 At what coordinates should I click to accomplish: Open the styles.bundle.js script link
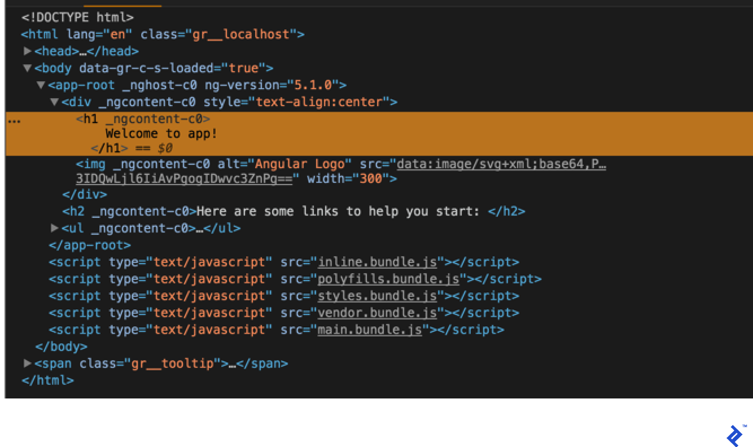(377, 296)
